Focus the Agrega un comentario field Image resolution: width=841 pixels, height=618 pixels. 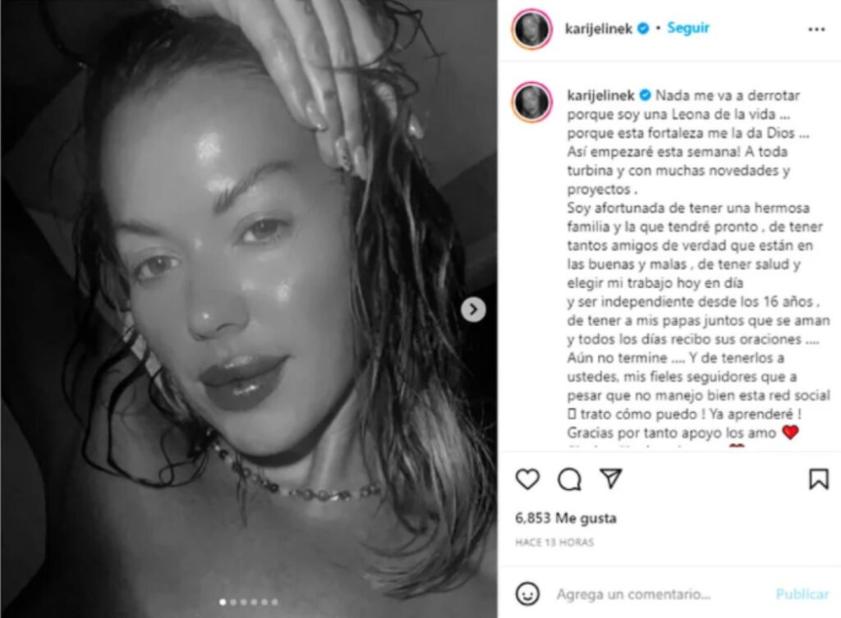[633, 594]
